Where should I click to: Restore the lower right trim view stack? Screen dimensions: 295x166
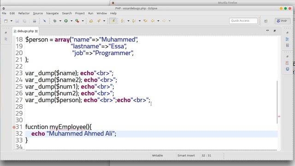coord(287,56)
